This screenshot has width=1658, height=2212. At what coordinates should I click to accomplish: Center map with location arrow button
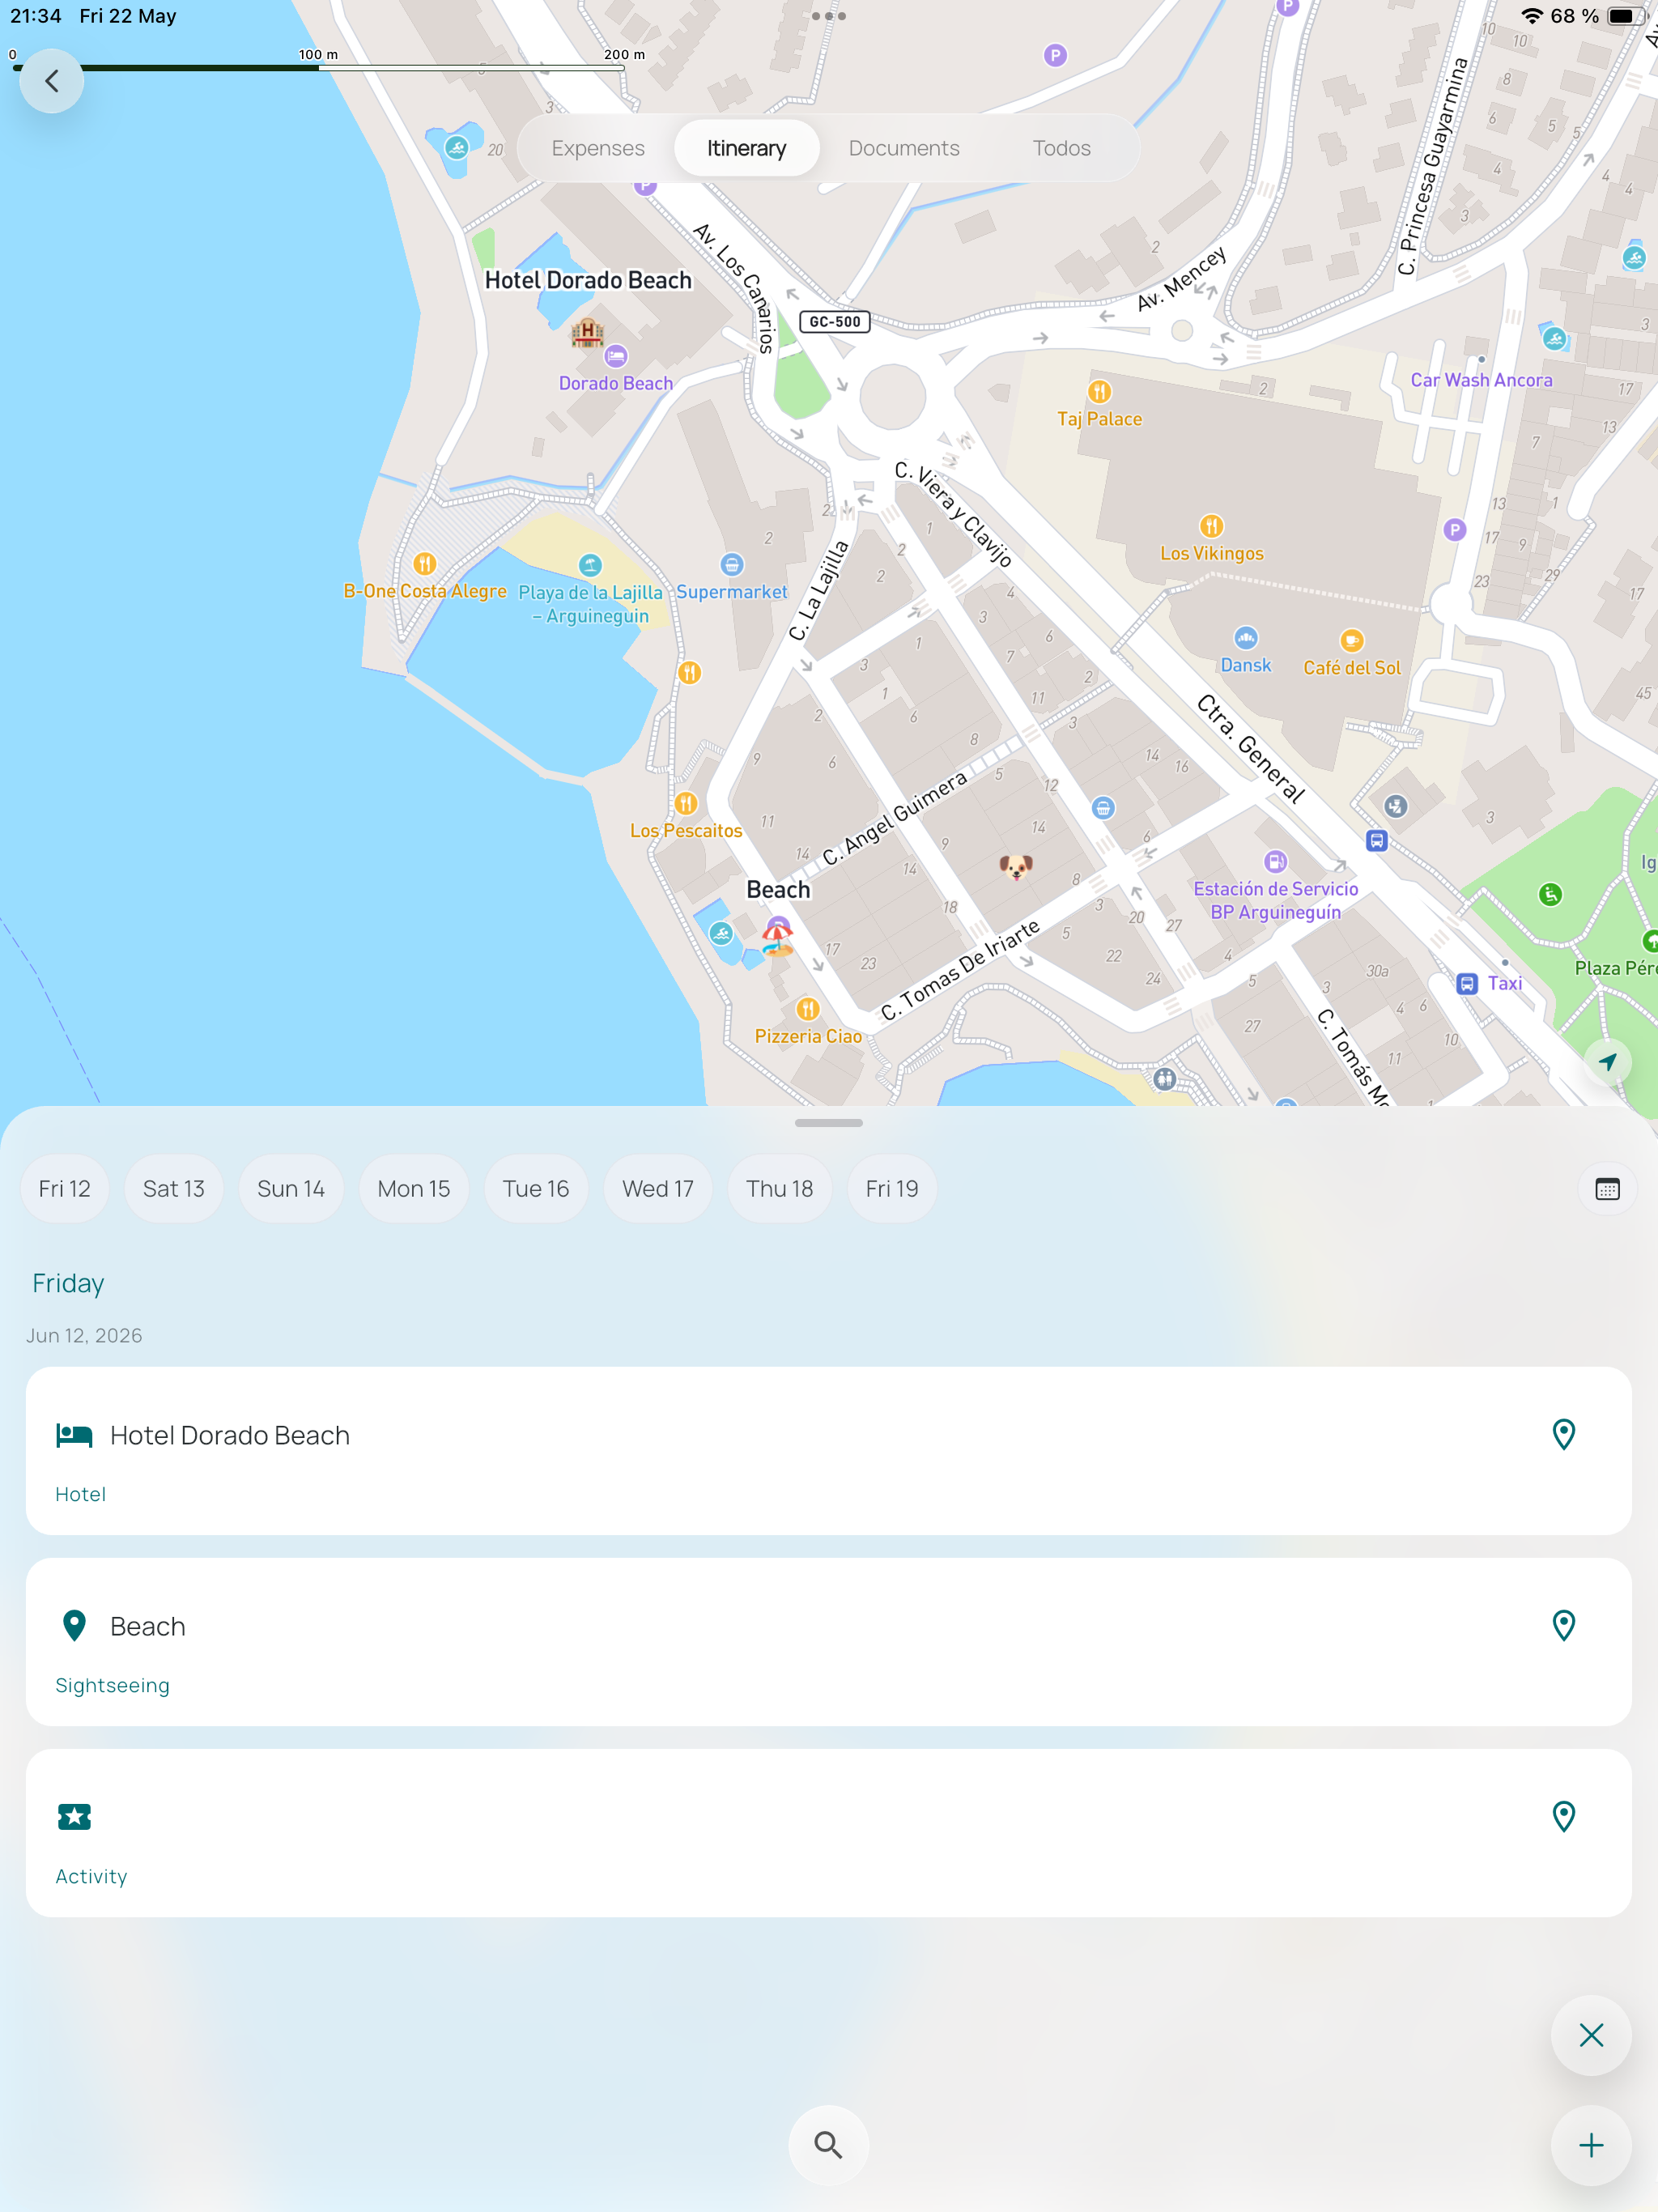[x=1607, y=1062]
